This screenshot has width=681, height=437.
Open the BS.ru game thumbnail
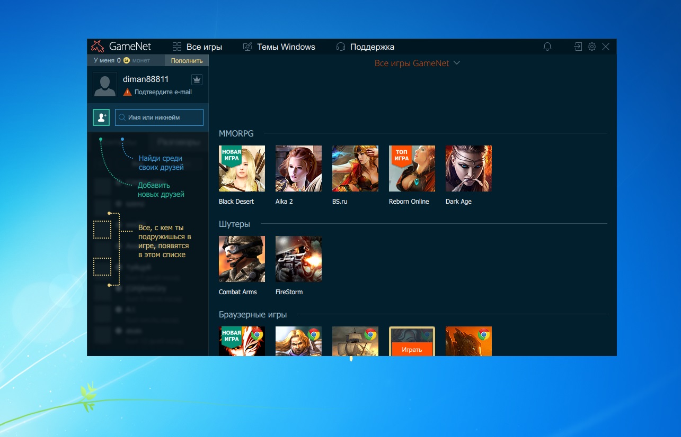click(x=355, y=168)
